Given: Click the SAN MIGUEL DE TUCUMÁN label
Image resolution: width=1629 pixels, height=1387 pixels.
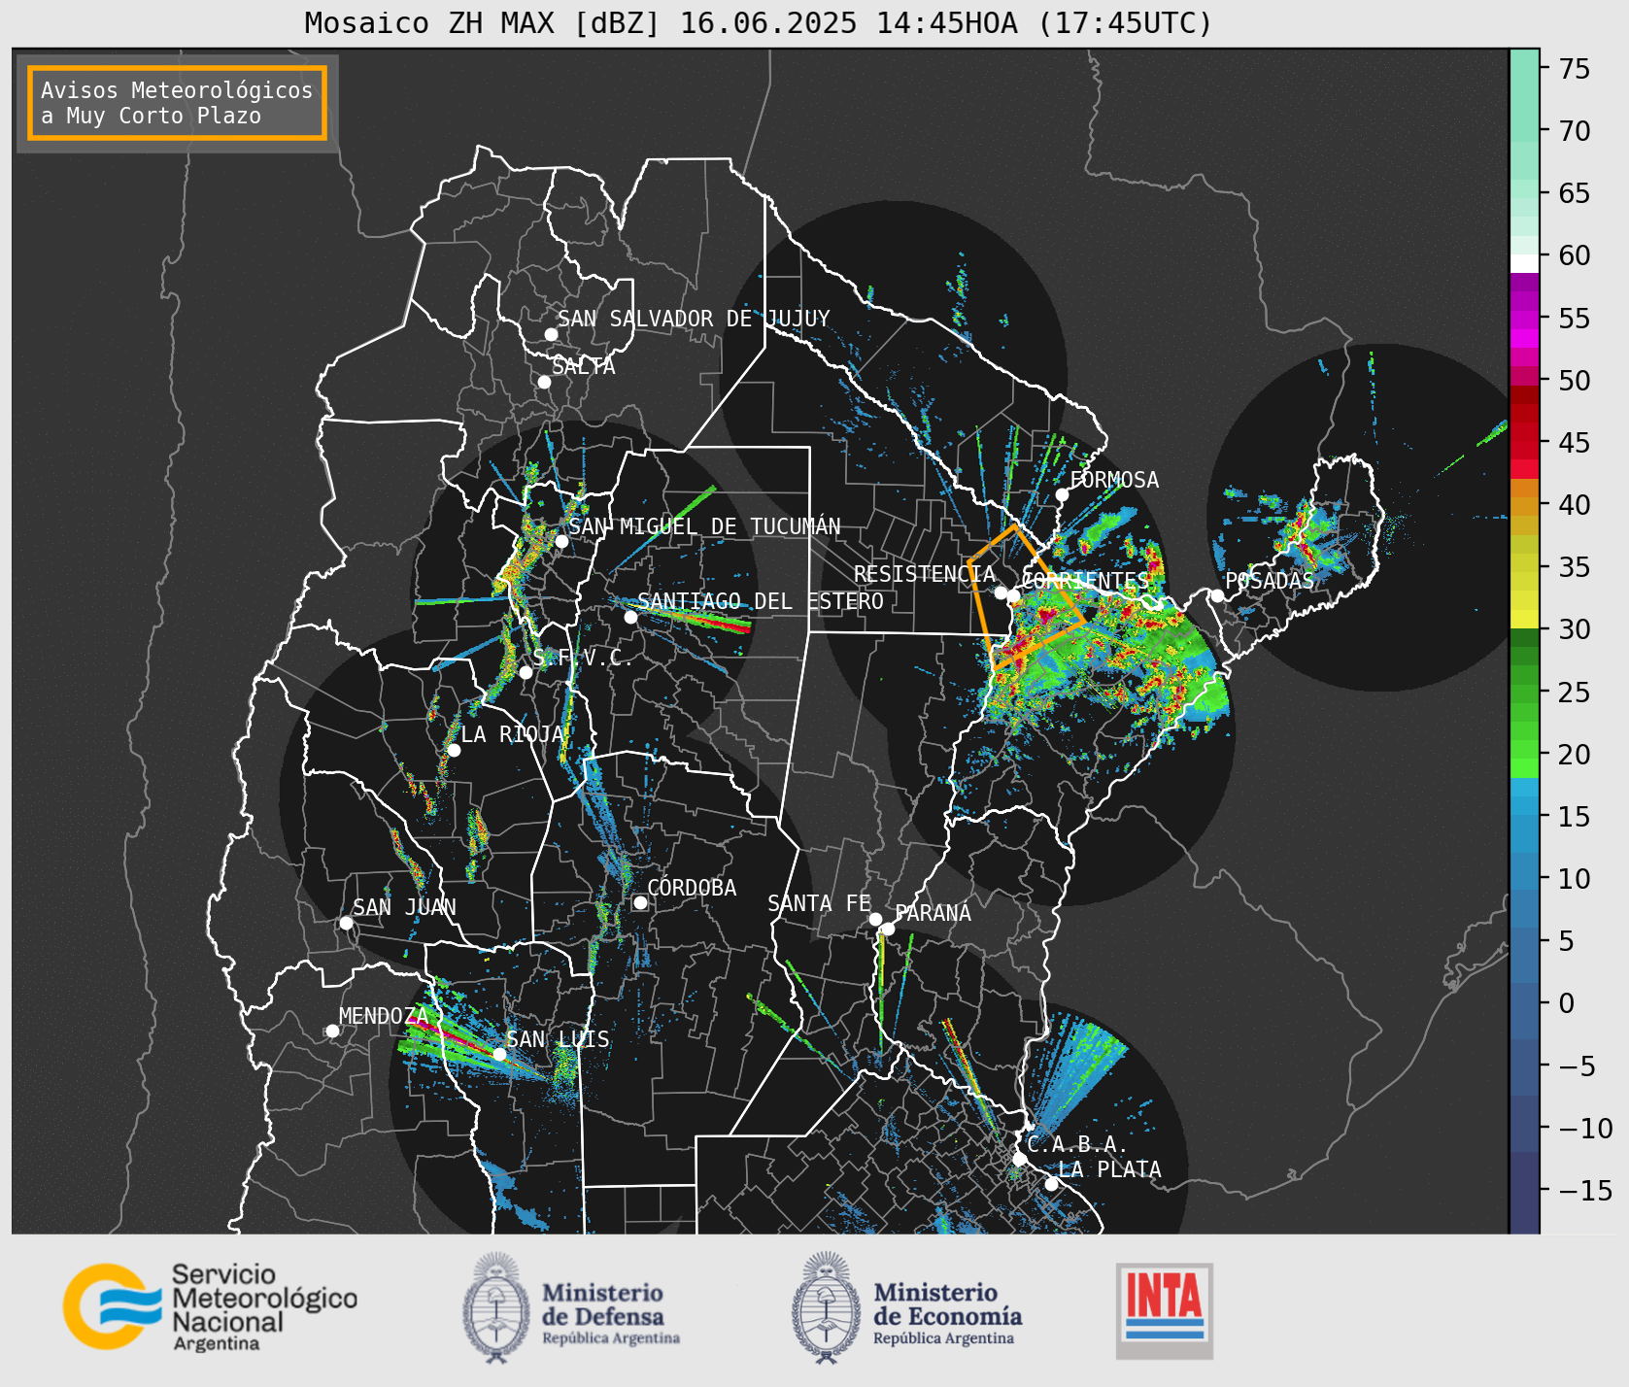Looking at the screenshot, I should click(704, 526).
